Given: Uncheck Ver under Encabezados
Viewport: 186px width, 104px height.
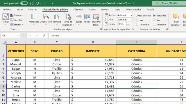Looking at the screenshot, I should [155, 20].
